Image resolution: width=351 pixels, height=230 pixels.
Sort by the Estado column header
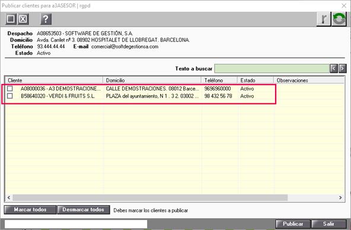pos(256,80)
